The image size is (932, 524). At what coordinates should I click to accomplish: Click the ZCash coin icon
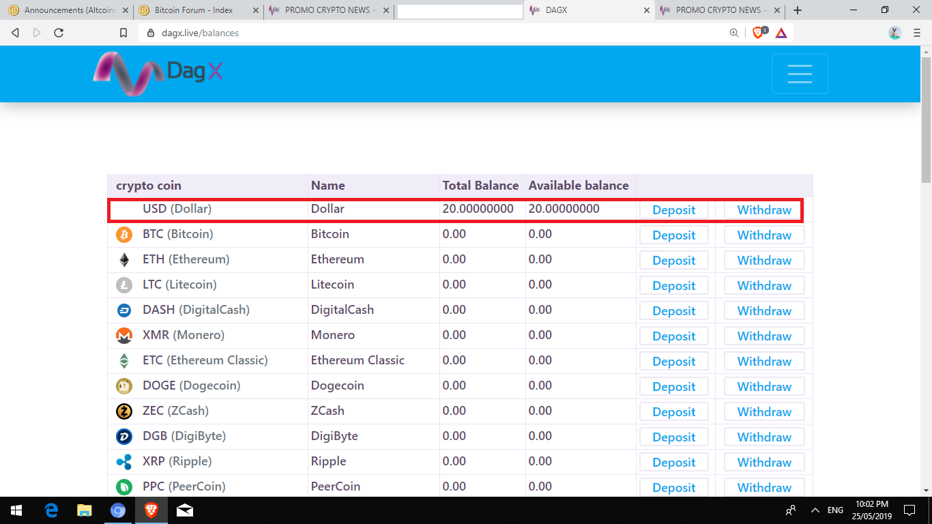(124, 411)
